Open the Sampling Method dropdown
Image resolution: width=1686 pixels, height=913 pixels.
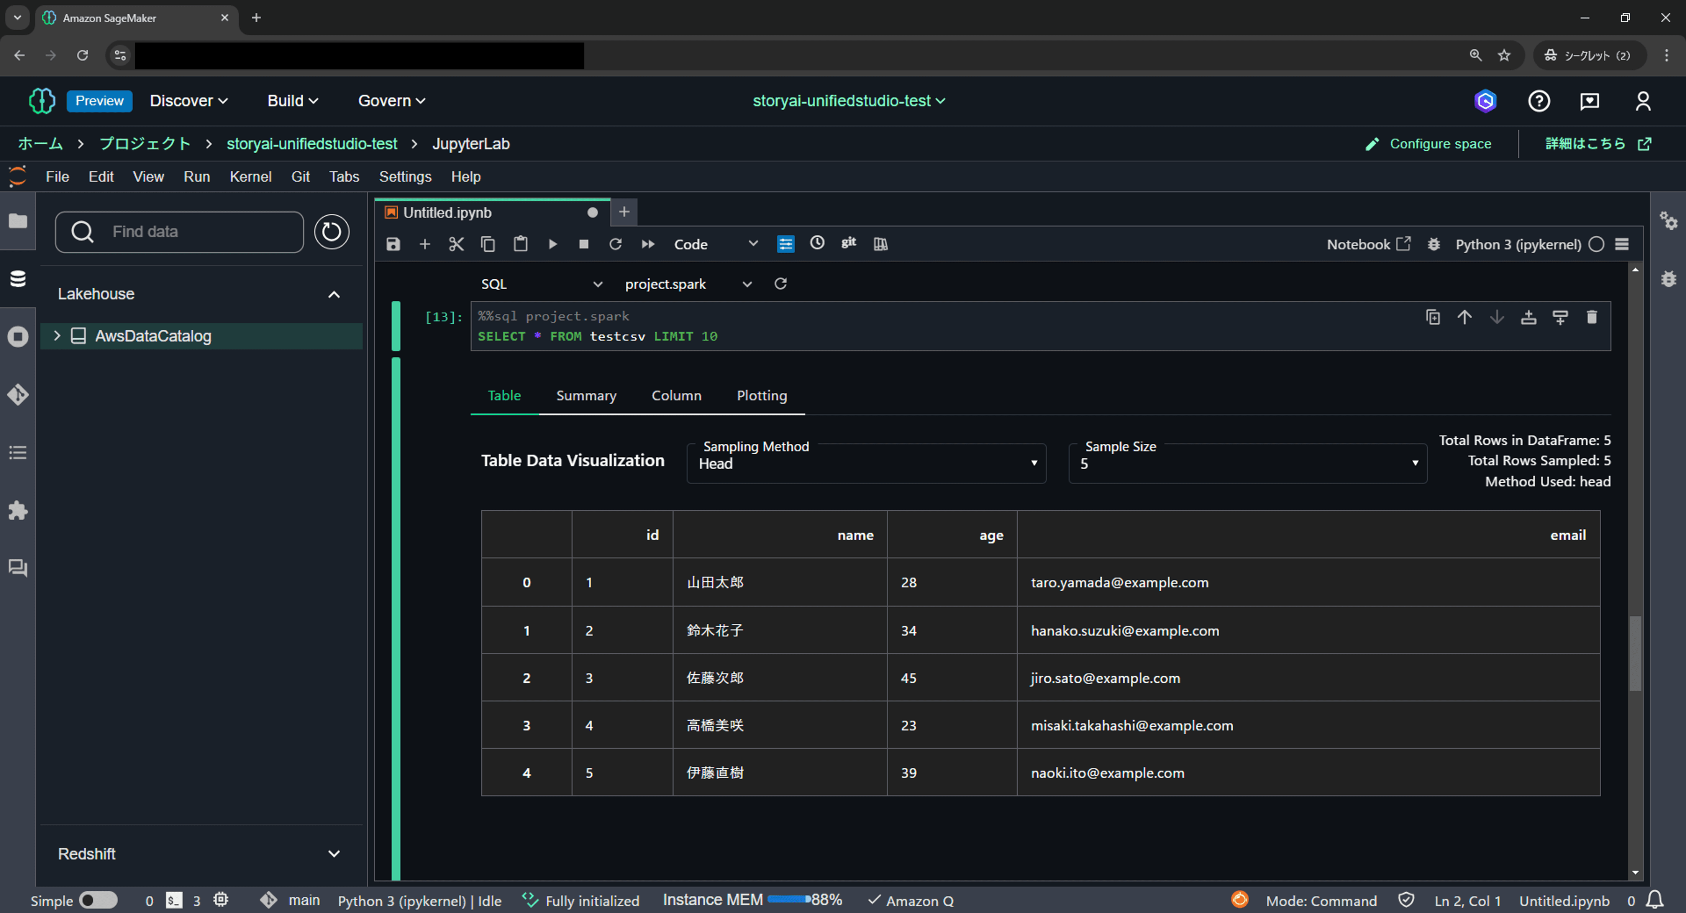[866, 463]
